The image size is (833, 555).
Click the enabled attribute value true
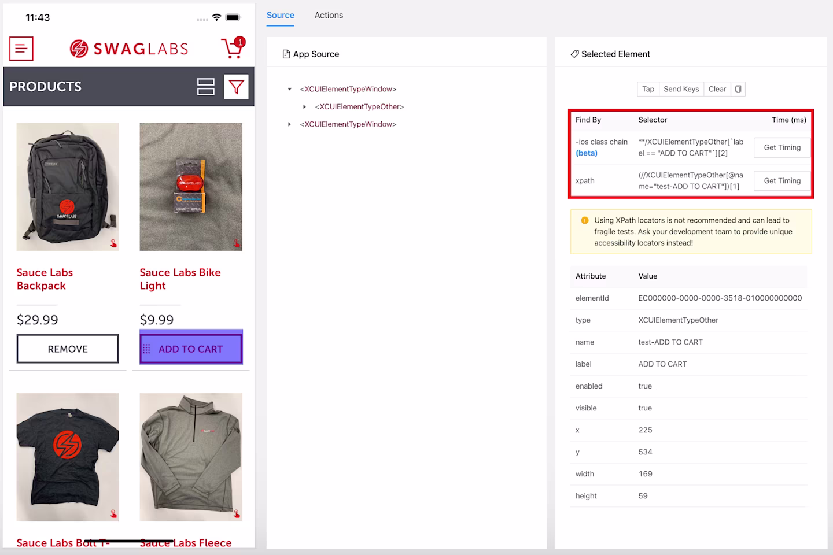[645, 386]
